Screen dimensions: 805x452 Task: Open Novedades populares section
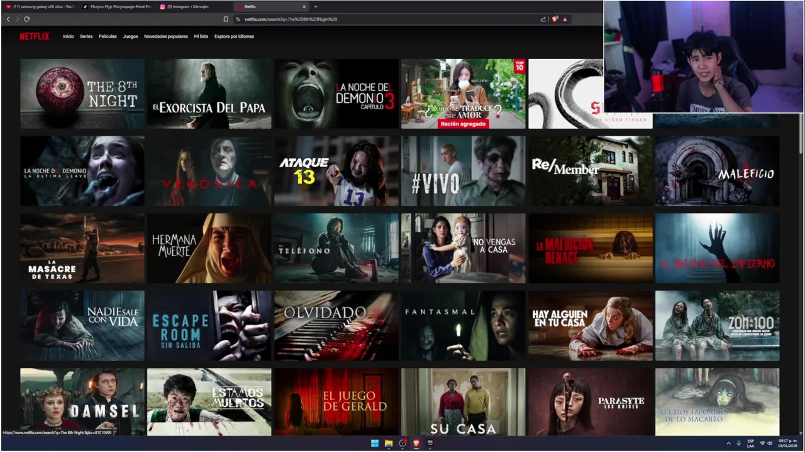pos(166,36)
